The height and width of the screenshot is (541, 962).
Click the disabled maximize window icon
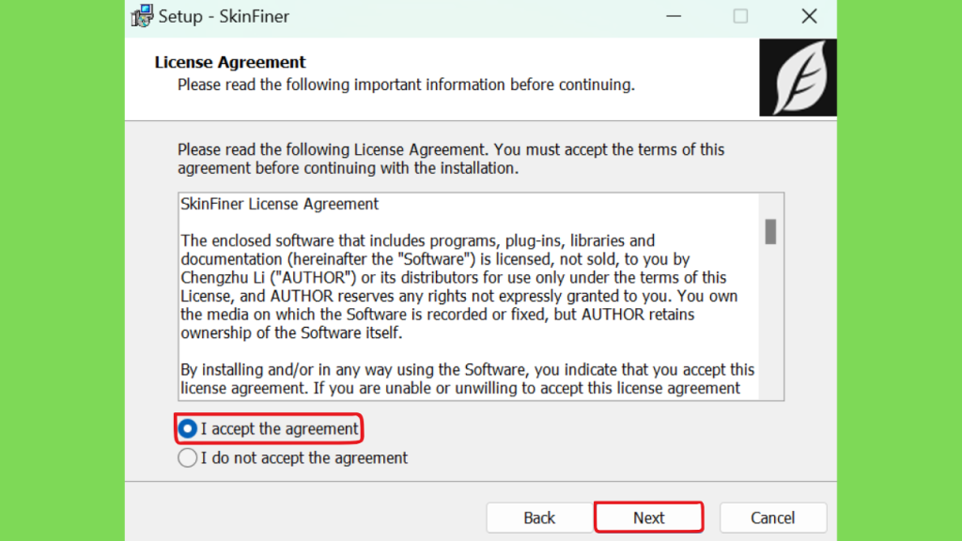740,17
